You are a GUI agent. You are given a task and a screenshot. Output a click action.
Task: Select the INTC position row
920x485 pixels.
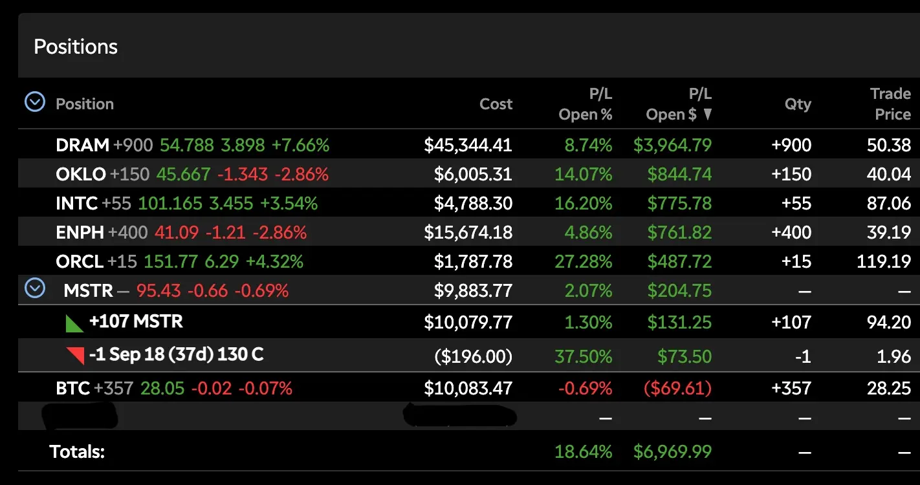[469, 203]
